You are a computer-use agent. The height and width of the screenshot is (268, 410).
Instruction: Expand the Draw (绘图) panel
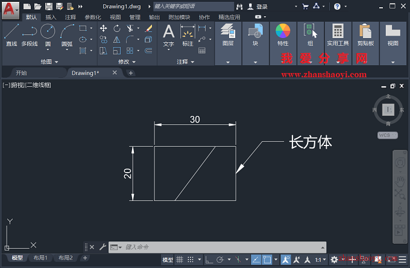[x=49, y=62]
